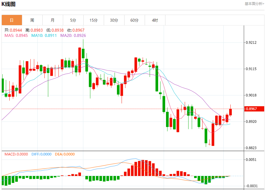
Task: Click the 0.0051 MACD axis label
Action: (251, 160)
